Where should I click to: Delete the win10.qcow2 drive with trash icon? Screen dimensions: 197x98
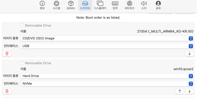point(7,91)
